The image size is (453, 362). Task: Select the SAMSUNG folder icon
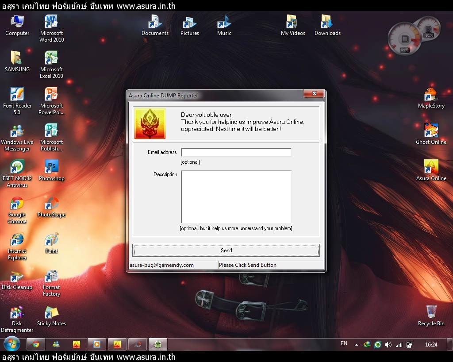[17, 62]
